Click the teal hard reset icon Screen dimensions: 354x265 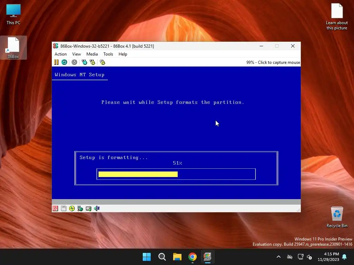[64, 62]
